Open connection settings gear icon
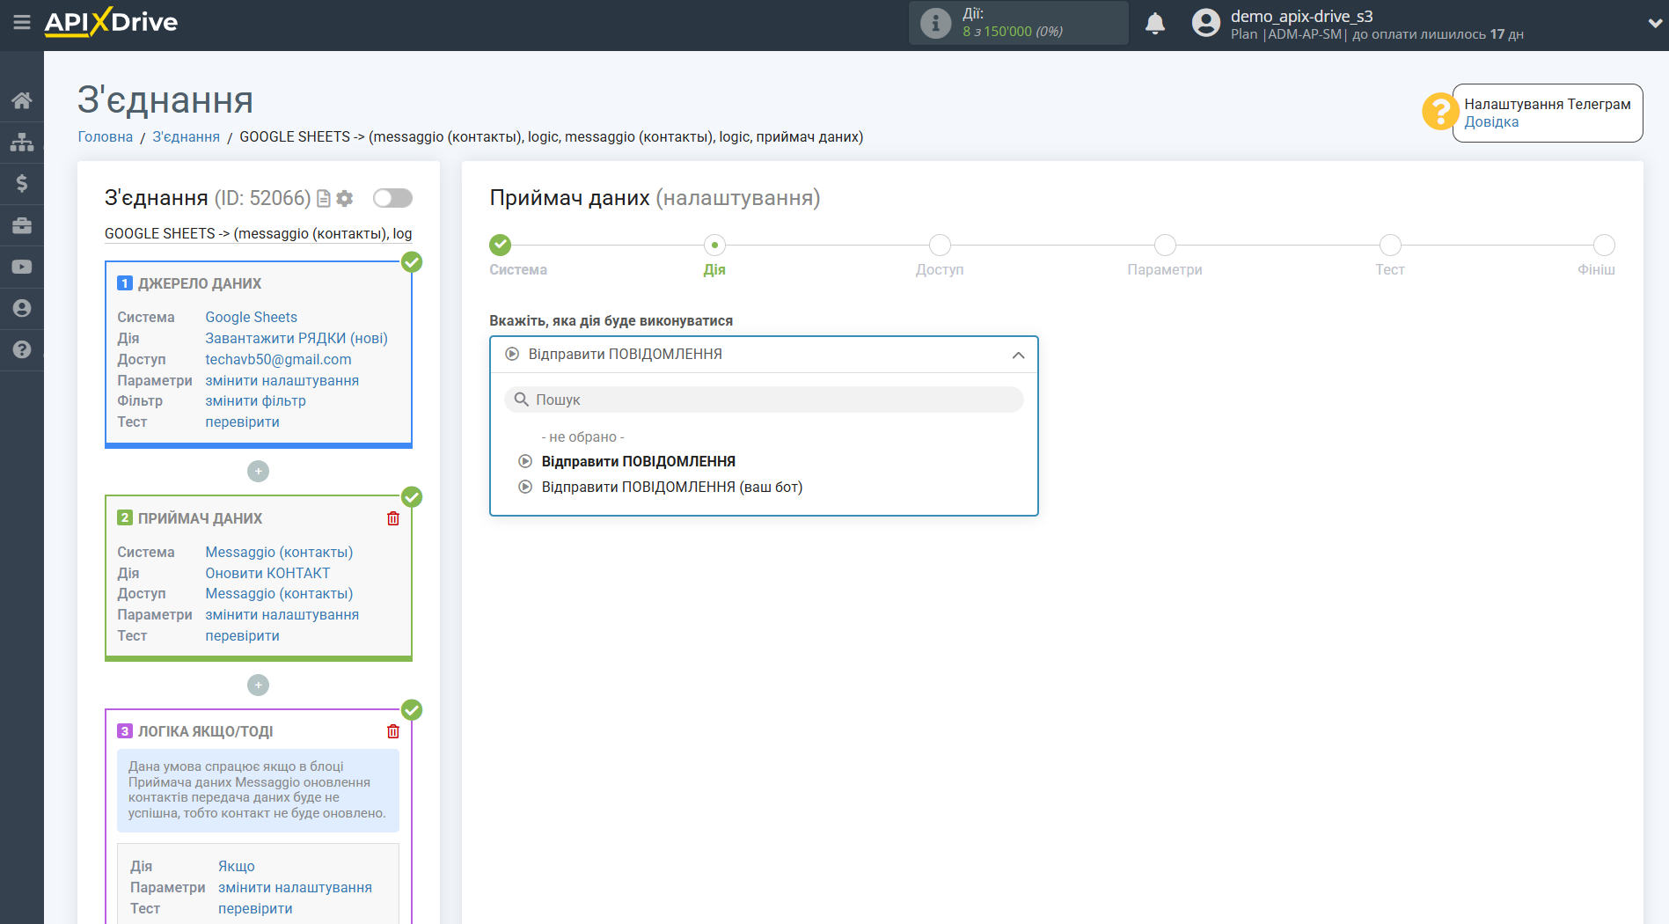 tap(345, 199)
